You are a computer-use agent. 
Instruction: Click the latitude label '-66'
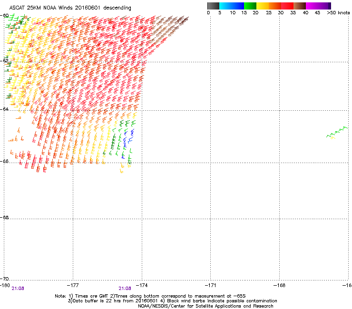point(5,161)
